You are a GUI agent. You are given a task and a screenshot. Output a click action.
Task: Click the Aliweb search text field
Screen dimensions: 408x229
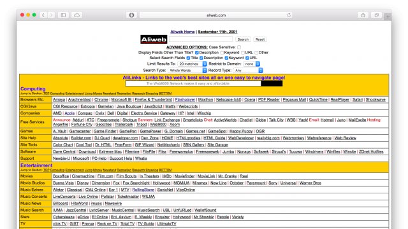click(x=201, y=39)
